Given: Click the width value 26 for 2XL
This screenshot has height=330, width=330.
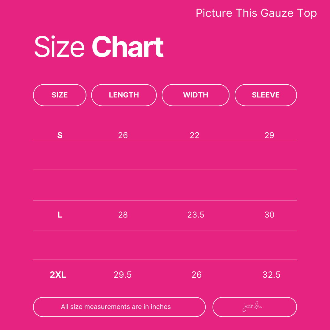Looking at the screenshot, I should [x=196, y=275].
